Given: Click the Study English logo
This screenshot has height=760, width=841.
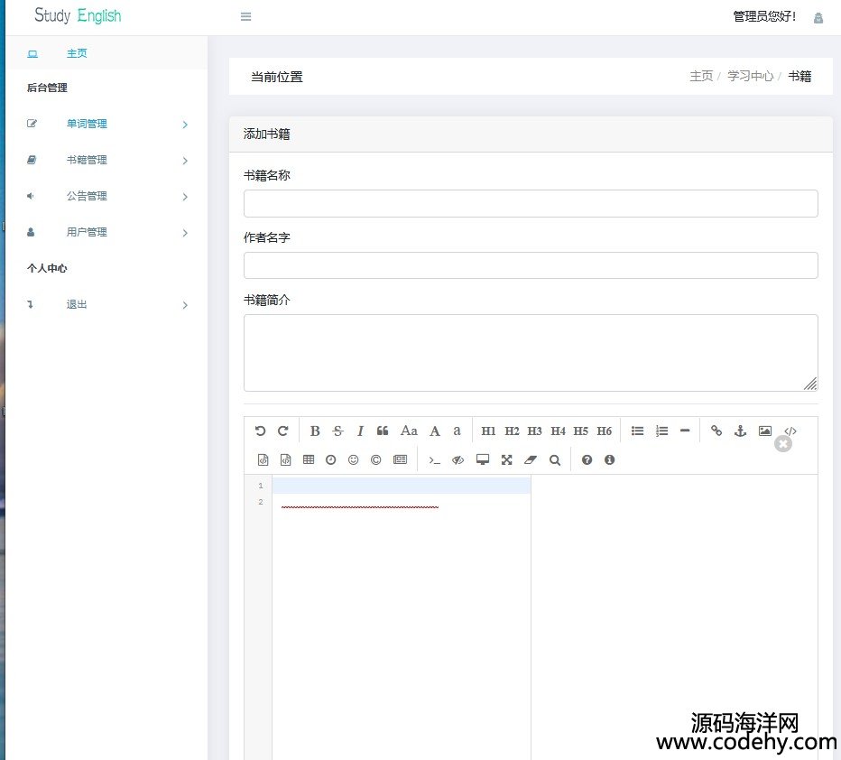Looking at the screenshot, I should (78, 15).
